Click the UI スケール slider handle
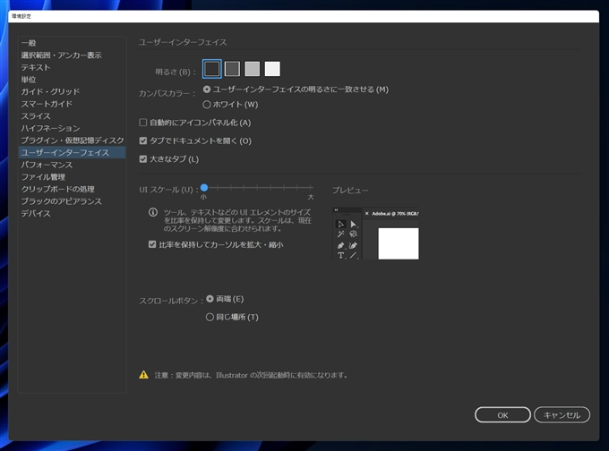 click(x=204, y=188)
